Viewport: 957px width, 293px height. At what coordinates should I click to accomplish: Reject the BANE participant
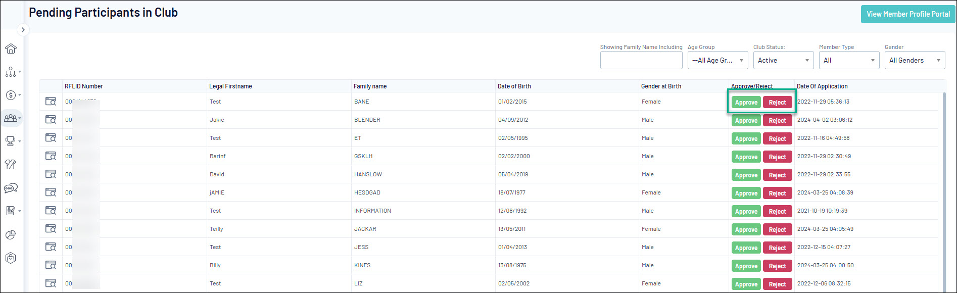(777, 102)
